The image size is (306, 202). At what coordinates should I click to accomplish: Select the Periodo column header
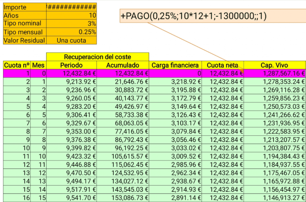click(x=71, y=65)
